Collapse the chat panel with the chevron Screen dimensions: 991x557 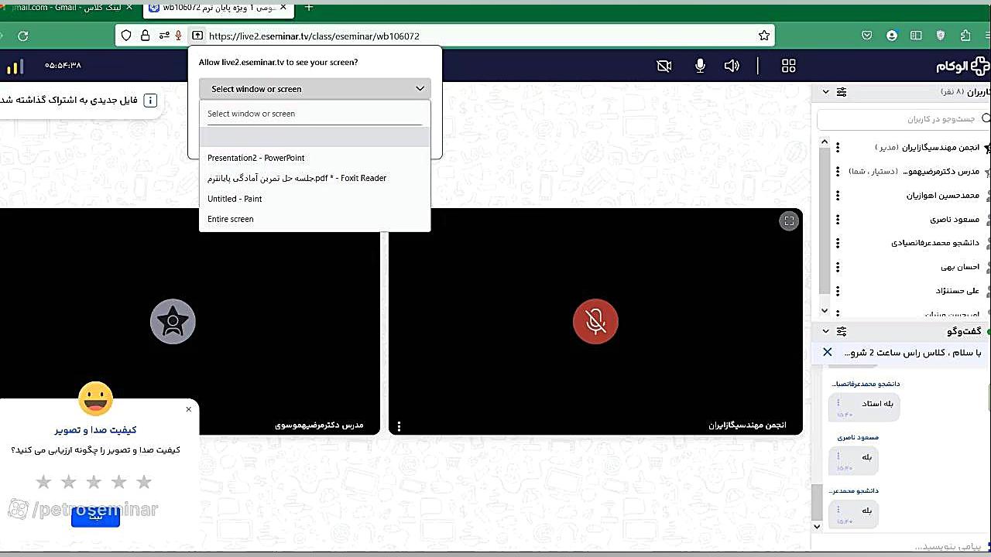click(x=825, y=331)
